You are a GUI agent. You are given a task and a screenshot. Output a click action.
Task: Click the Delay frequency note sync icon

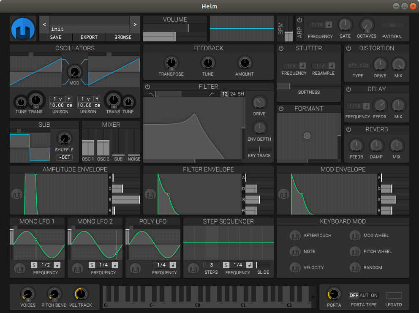coord(366,106)
